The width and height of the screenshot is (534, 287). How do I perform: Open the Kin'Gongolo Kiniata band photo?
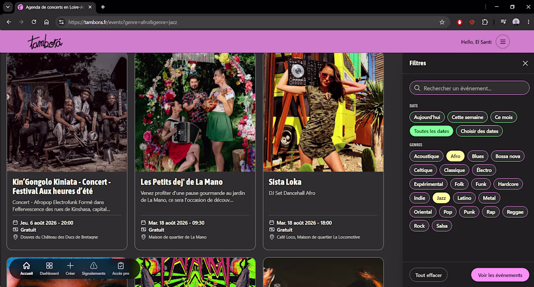coord(67,112)
